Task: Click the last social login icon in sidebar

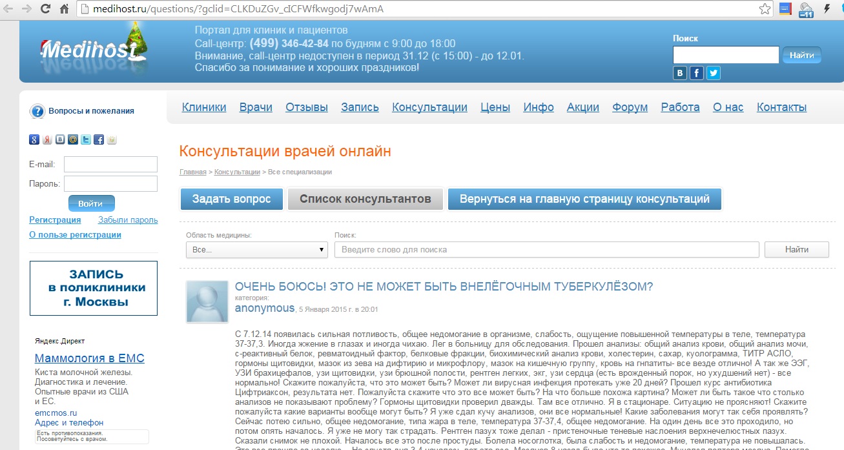Action: [112, 139]
